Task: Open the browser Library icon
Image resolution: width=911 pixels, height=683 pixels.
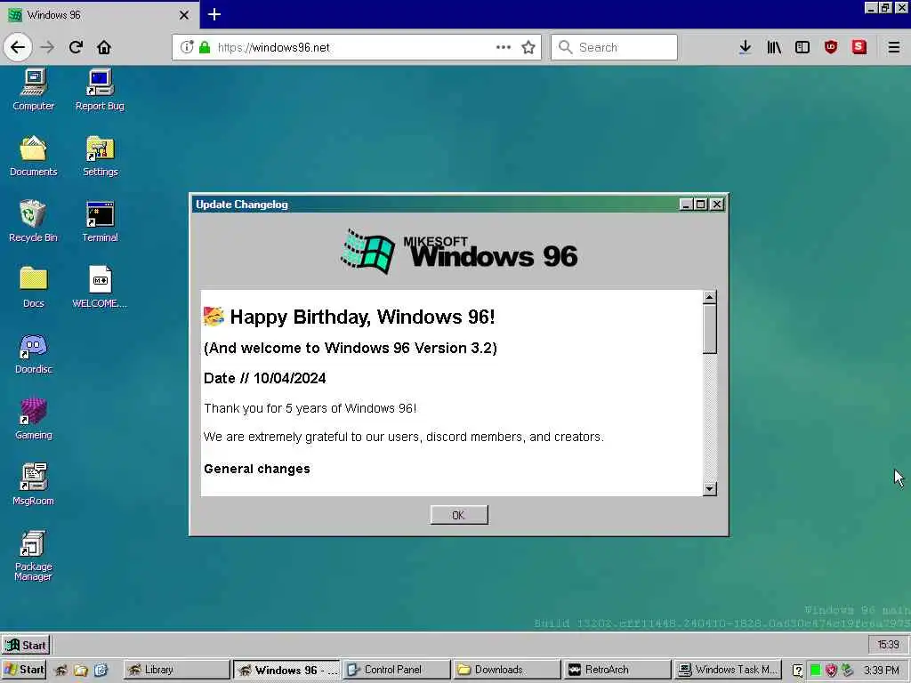Action: 774,47
